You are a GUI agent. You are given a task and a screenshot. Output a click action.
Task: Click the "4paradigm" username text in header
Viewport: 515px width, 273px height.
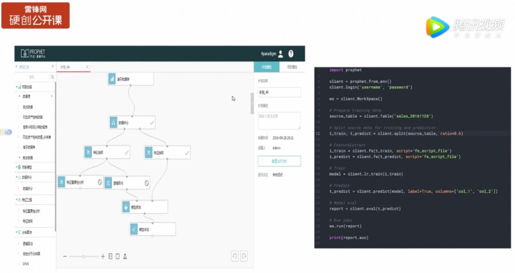click(x=269, y=54)
